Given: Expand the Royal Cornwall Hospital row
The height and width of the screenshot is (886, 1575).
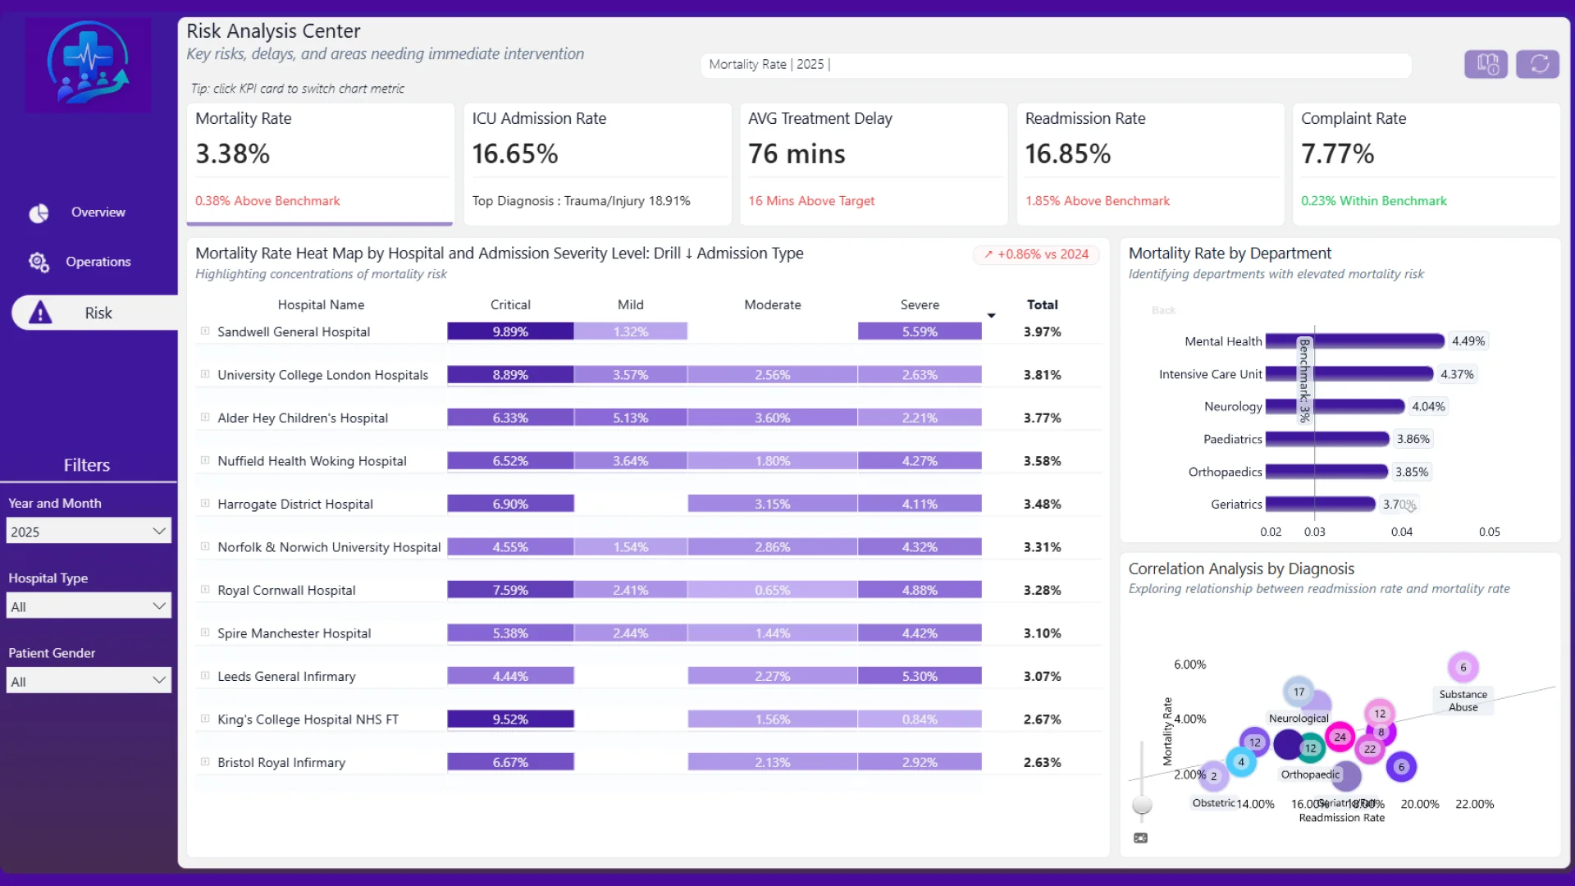Looking at the screenshot, I should coord(205,590).
